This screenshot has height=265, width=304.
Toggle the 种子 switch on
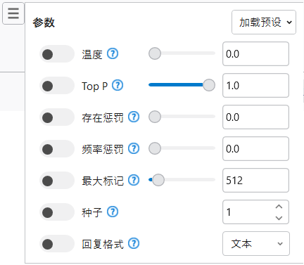tap(57, 212)
